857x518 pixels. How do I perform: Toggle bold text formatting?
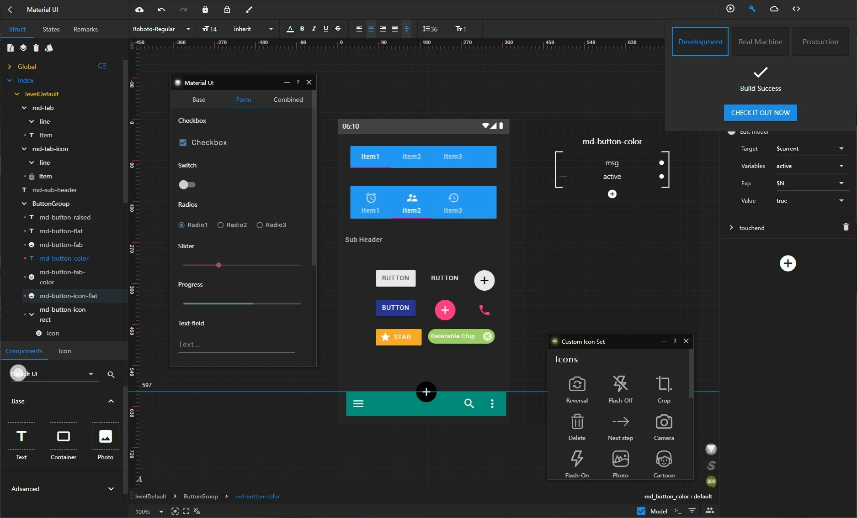click(x=302, y=29)
